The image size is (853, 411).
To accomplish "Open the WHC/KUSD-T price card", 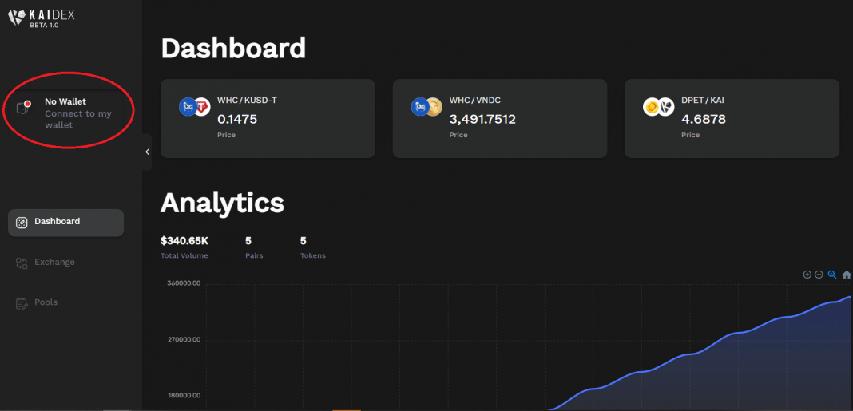I will tap(268, 118).
